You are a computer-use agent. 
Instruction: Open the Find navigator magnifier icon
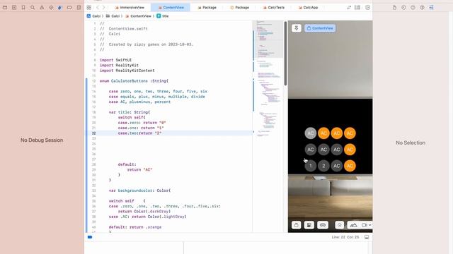click(33, 8)
